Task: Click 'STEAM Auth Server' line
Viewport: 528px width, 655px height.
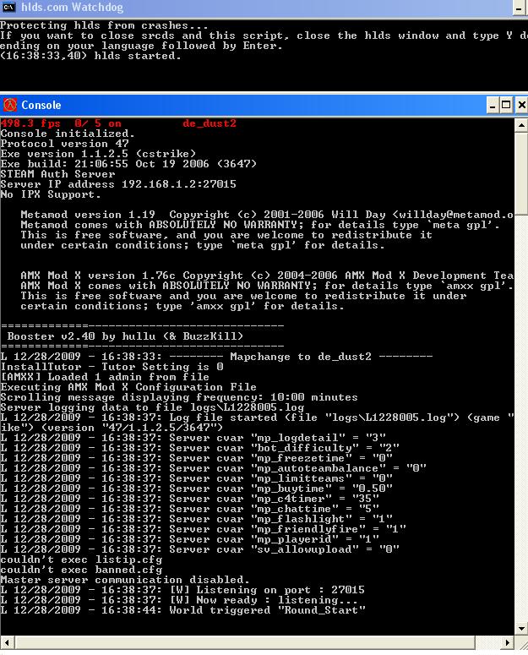Action: click(57, 174)
